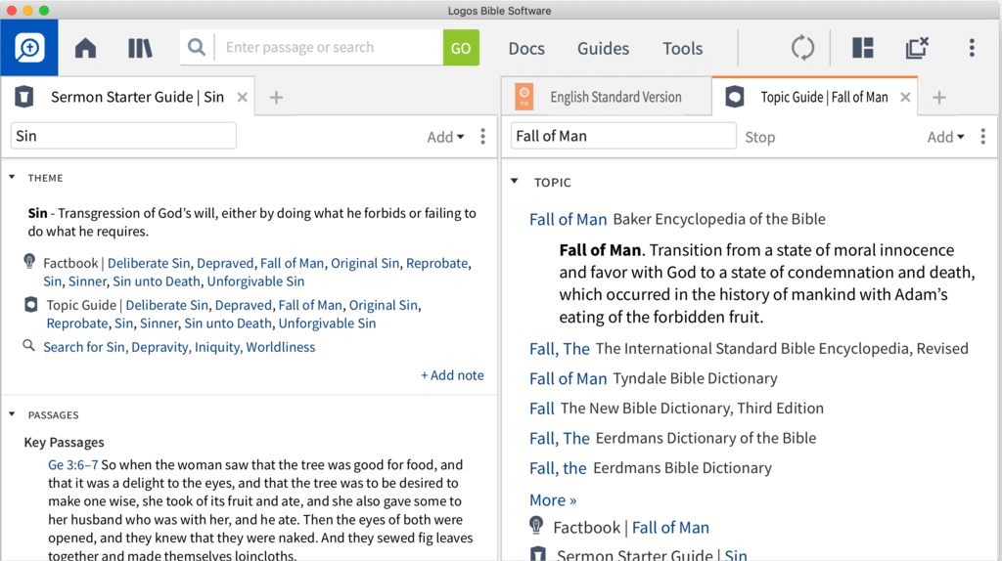
Task: Click the magnifier icon beside Search for Sin
Action: 28,346
